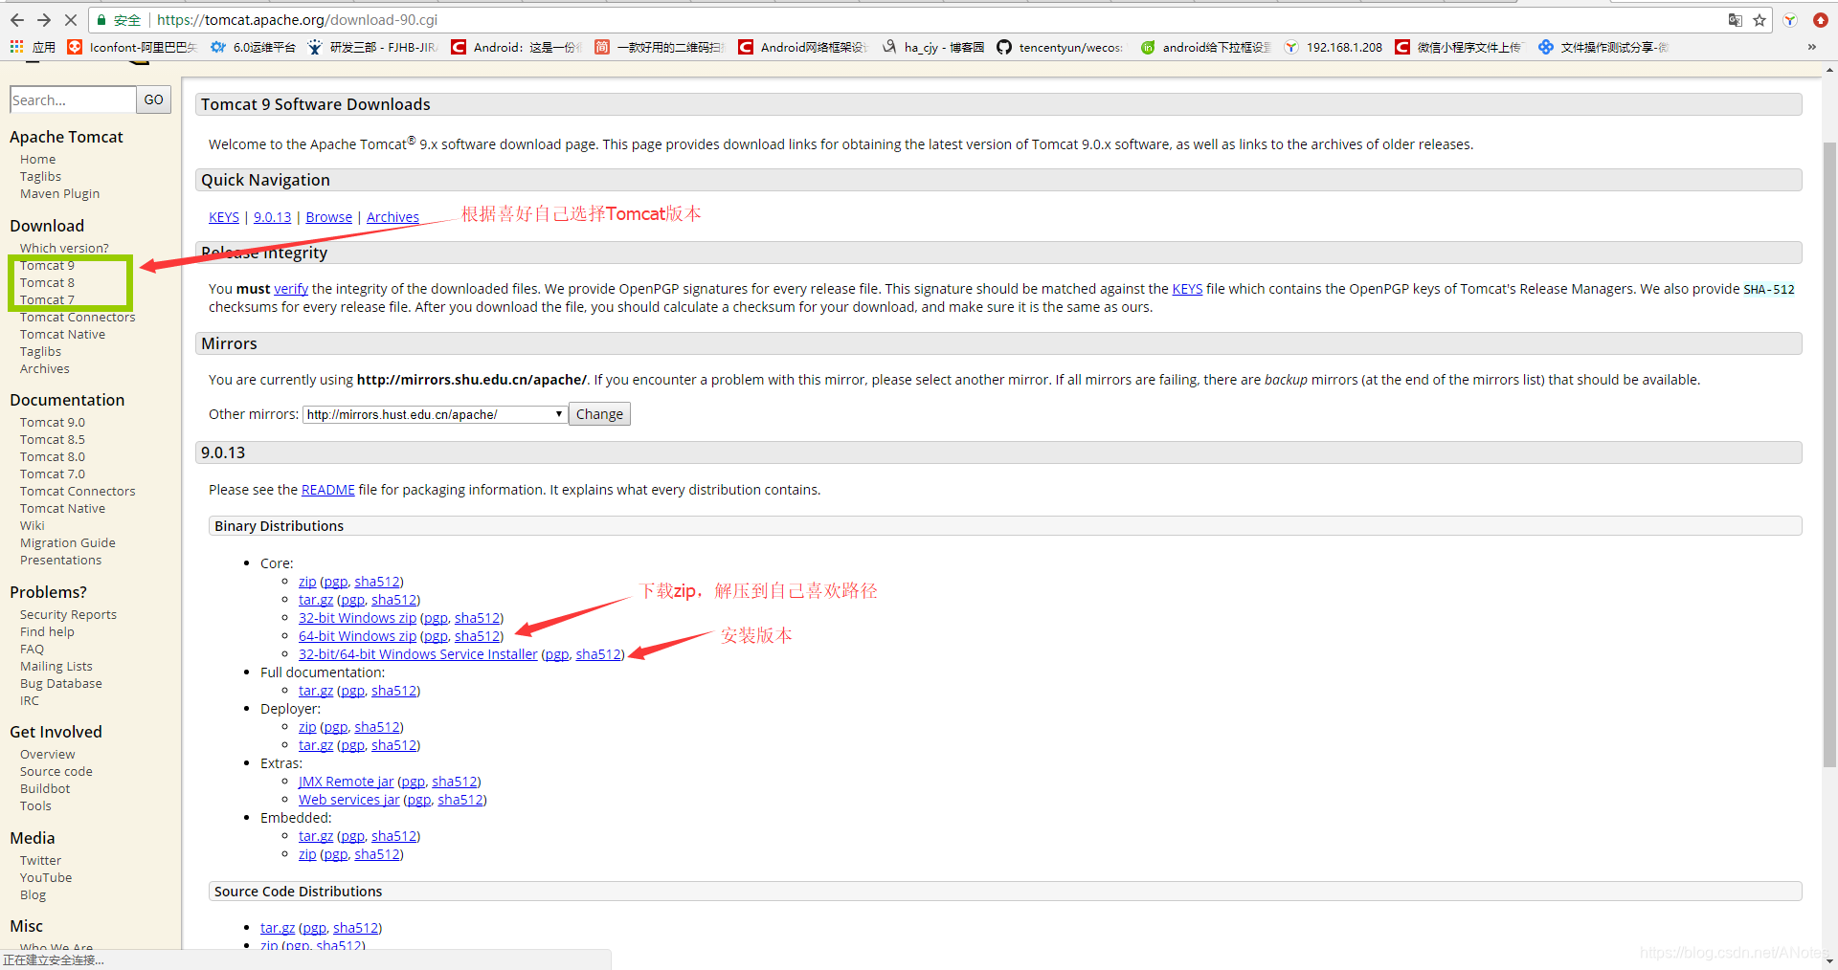Open the 微信小程序文件上传 bookmark
Image resolution: width=1838 pixels, height=970 pixels.
point(1458,47)
